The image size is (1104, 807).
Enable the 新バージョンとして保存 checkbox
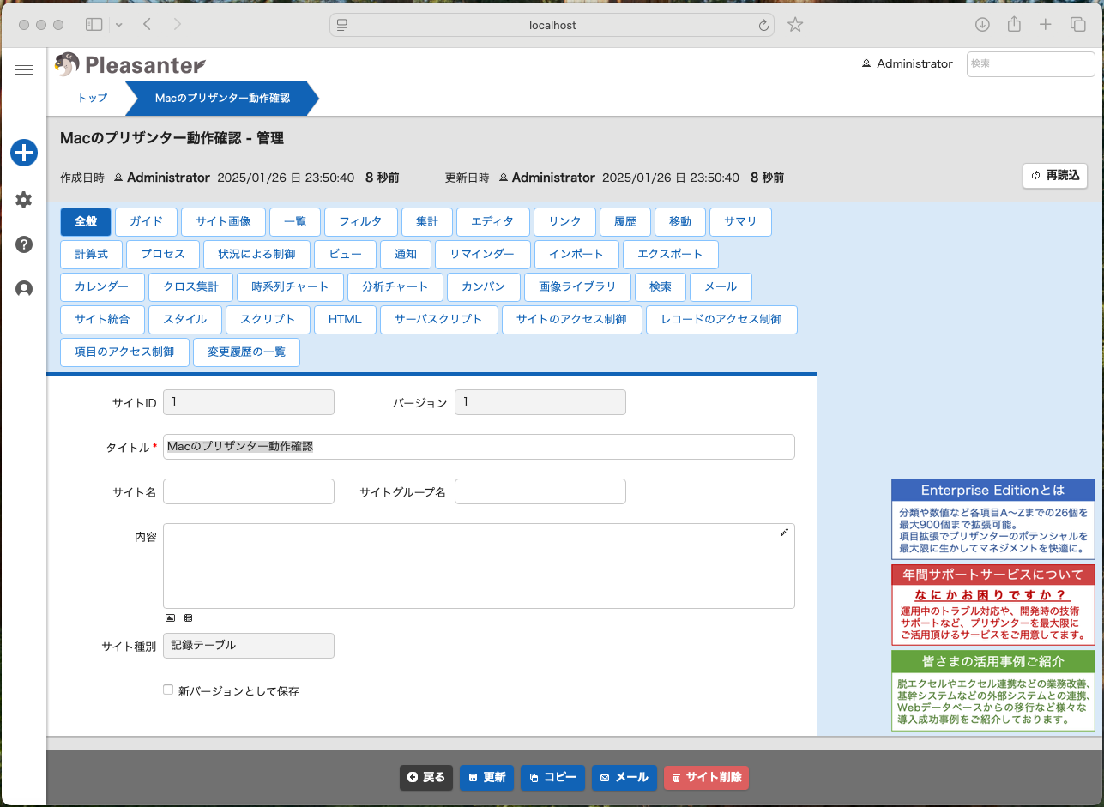[167, 689]
